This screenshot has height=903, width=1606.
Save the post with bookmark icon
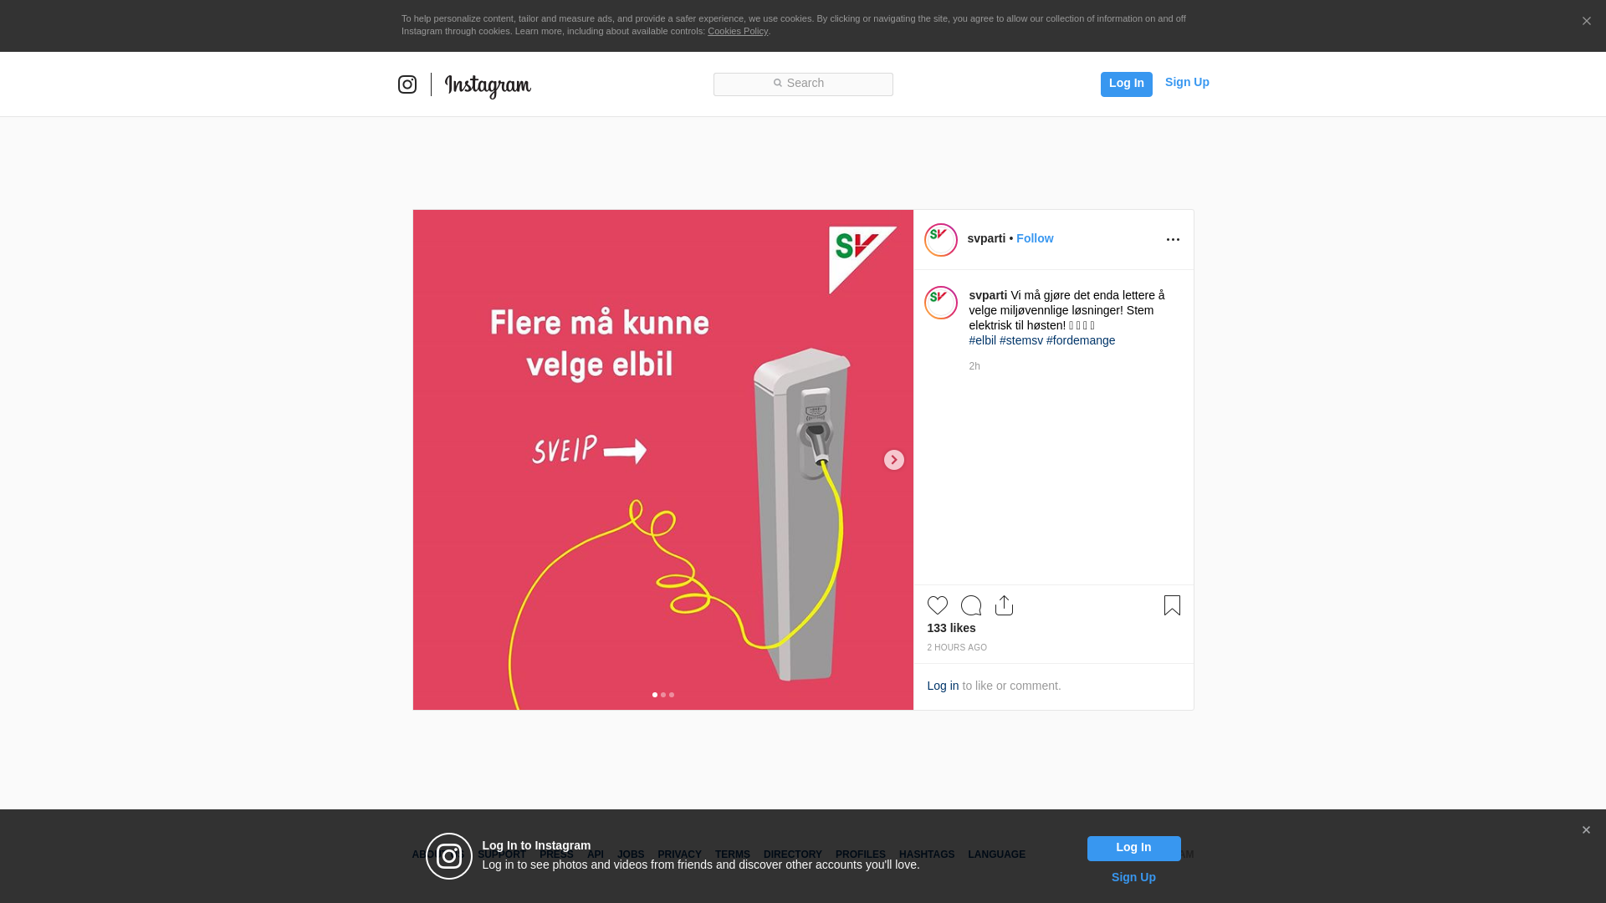click(1172, 605)
